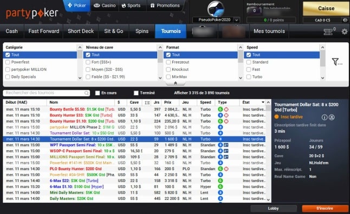Click the orange Insc tardive status dot
The image size is (350, 214).
click(x=276, y=117)
